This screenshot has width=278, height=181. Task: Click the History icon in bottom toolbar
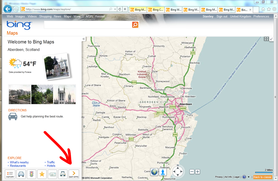click(x=10, y=174)
